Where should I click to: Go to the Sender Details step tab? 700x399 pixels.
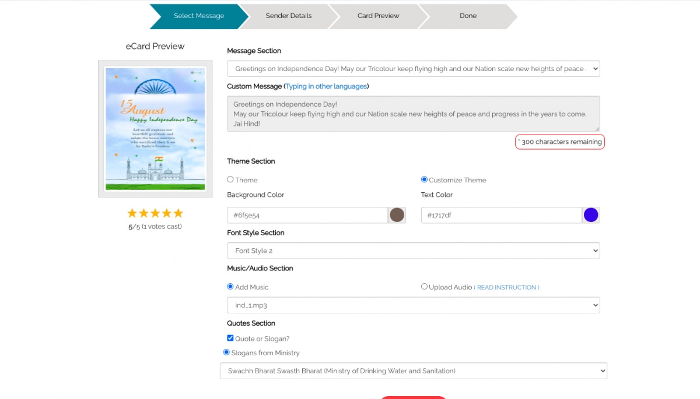click(x=289, y=16)
